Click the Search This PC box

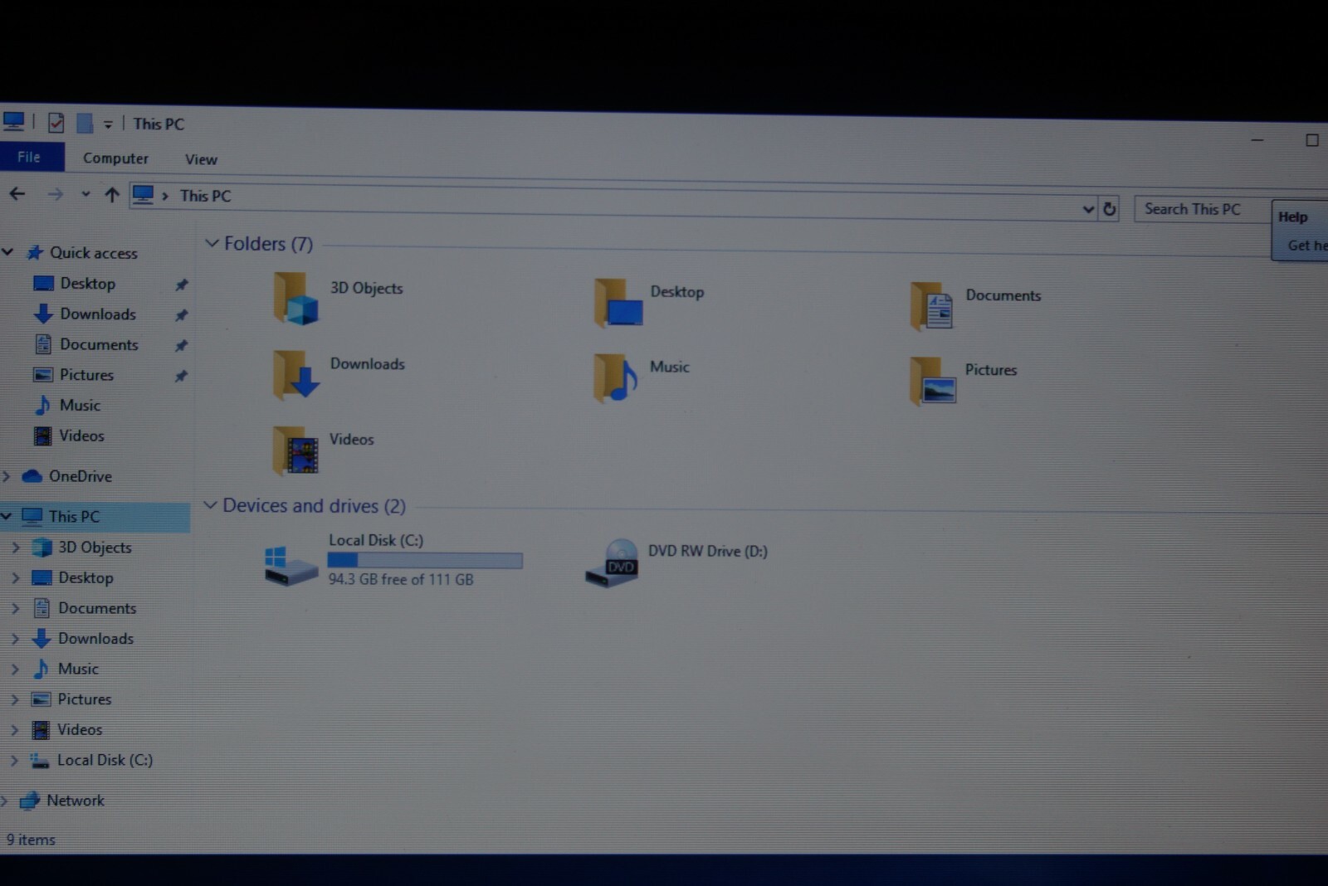pyautogui.click(x=1202, y=209)
